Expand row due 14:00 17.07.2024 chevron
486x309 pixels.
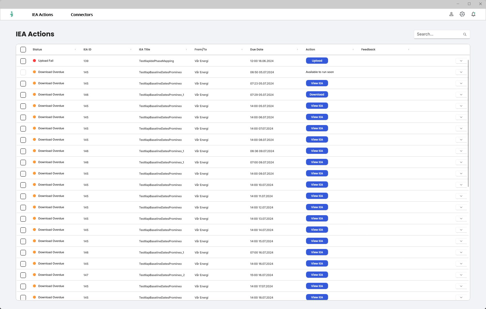click(461, 286)
